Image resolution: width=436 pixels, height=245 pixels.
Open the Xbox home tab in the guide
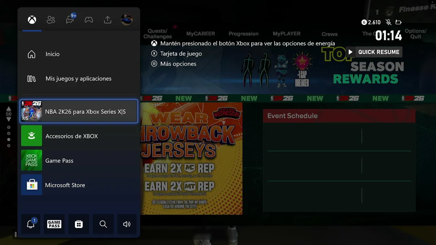pyautogui.click(x=32, y=20)
